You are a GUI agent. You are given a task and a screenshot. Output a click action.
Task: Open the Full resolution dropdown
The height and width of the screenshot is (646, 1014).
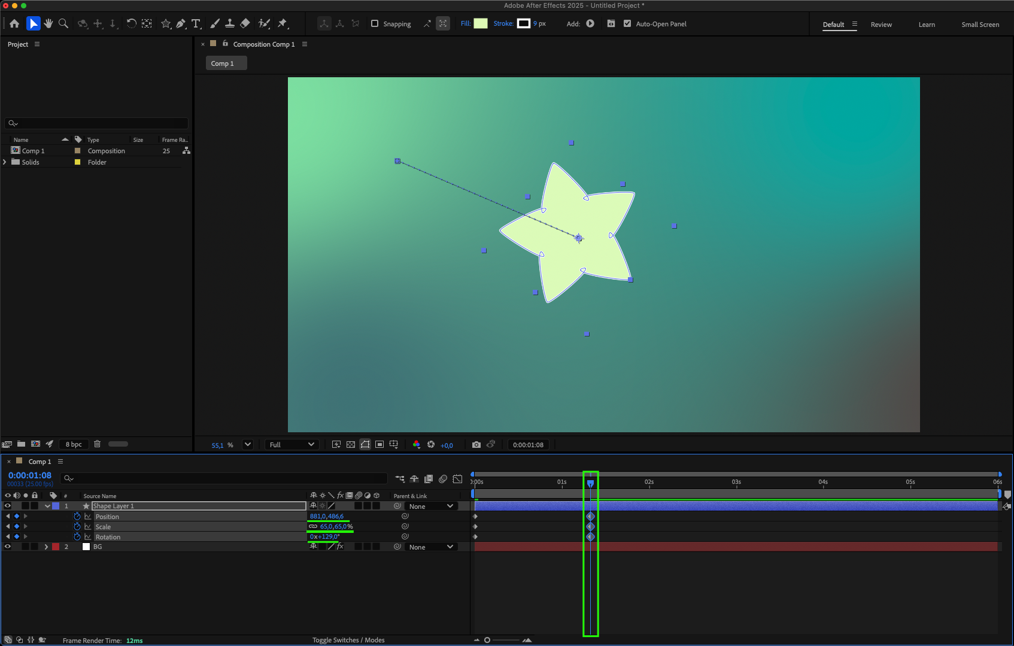(x=292, y=445)
